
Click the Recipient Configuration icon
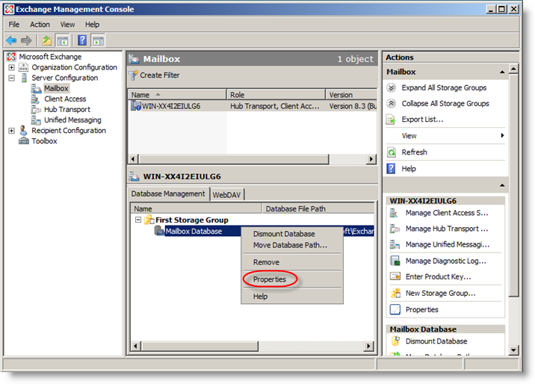(x=23, y=130)
